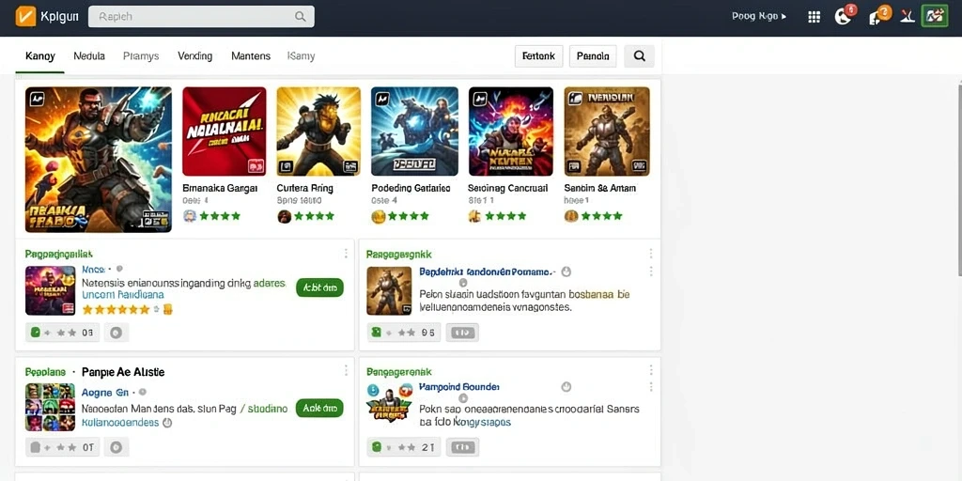The width and height of the screenshot is (962, 481).
Task: Expand options menu on Bøgagerenak card
Action: coord(651,370)
